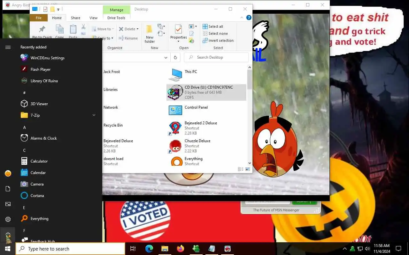The image size is (409, 255).
Task: Create New folder from ribbon
Action: tap(150, 34)
